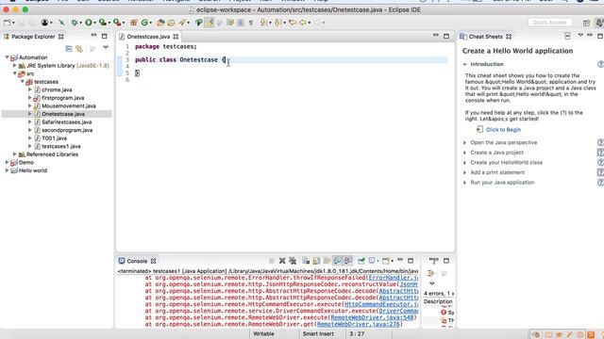604x339 pixels.
Task: Click Collapse All icon in Cheat Sheets
Action: (567, 36)
